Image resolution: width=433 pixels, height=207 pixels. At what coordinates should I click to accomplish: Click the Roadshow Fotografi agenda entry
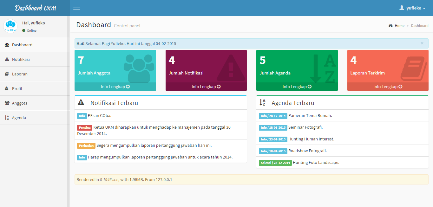307,151
